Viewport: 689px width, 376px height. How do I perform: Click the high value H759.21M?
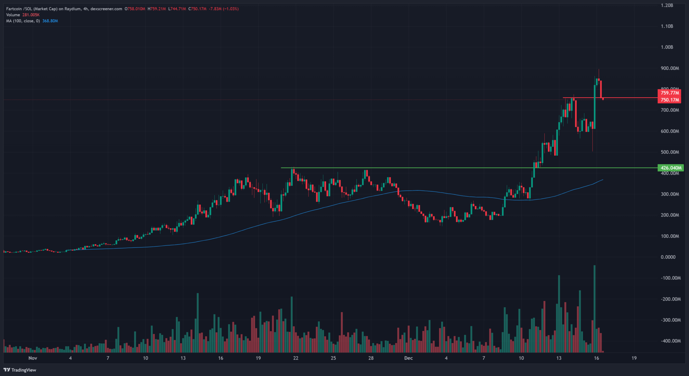click(x=157, y=9)
